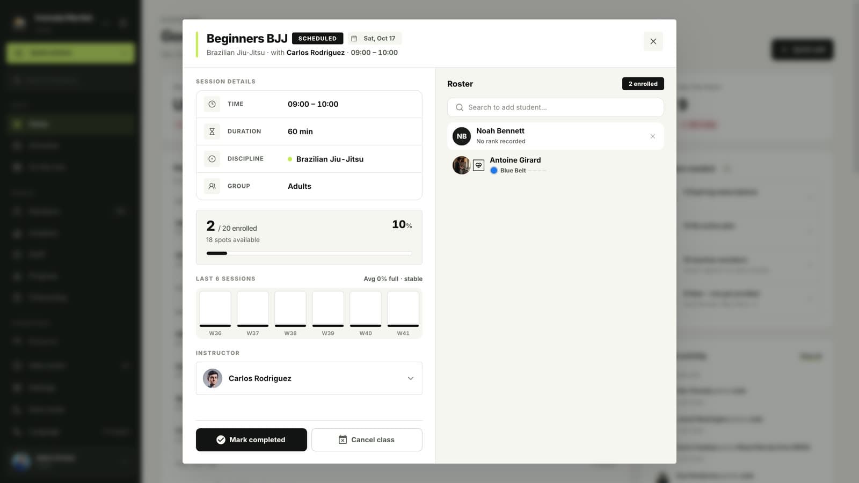859x483 pixels.
Task: Click the Antoine Girard roster name
Action: tap(515, 160)
